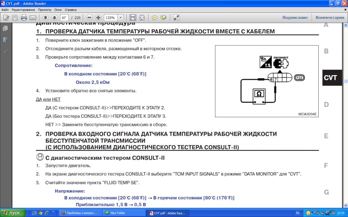Click the F22 connector label
The image size is (348, 217).
pos(299,78)
